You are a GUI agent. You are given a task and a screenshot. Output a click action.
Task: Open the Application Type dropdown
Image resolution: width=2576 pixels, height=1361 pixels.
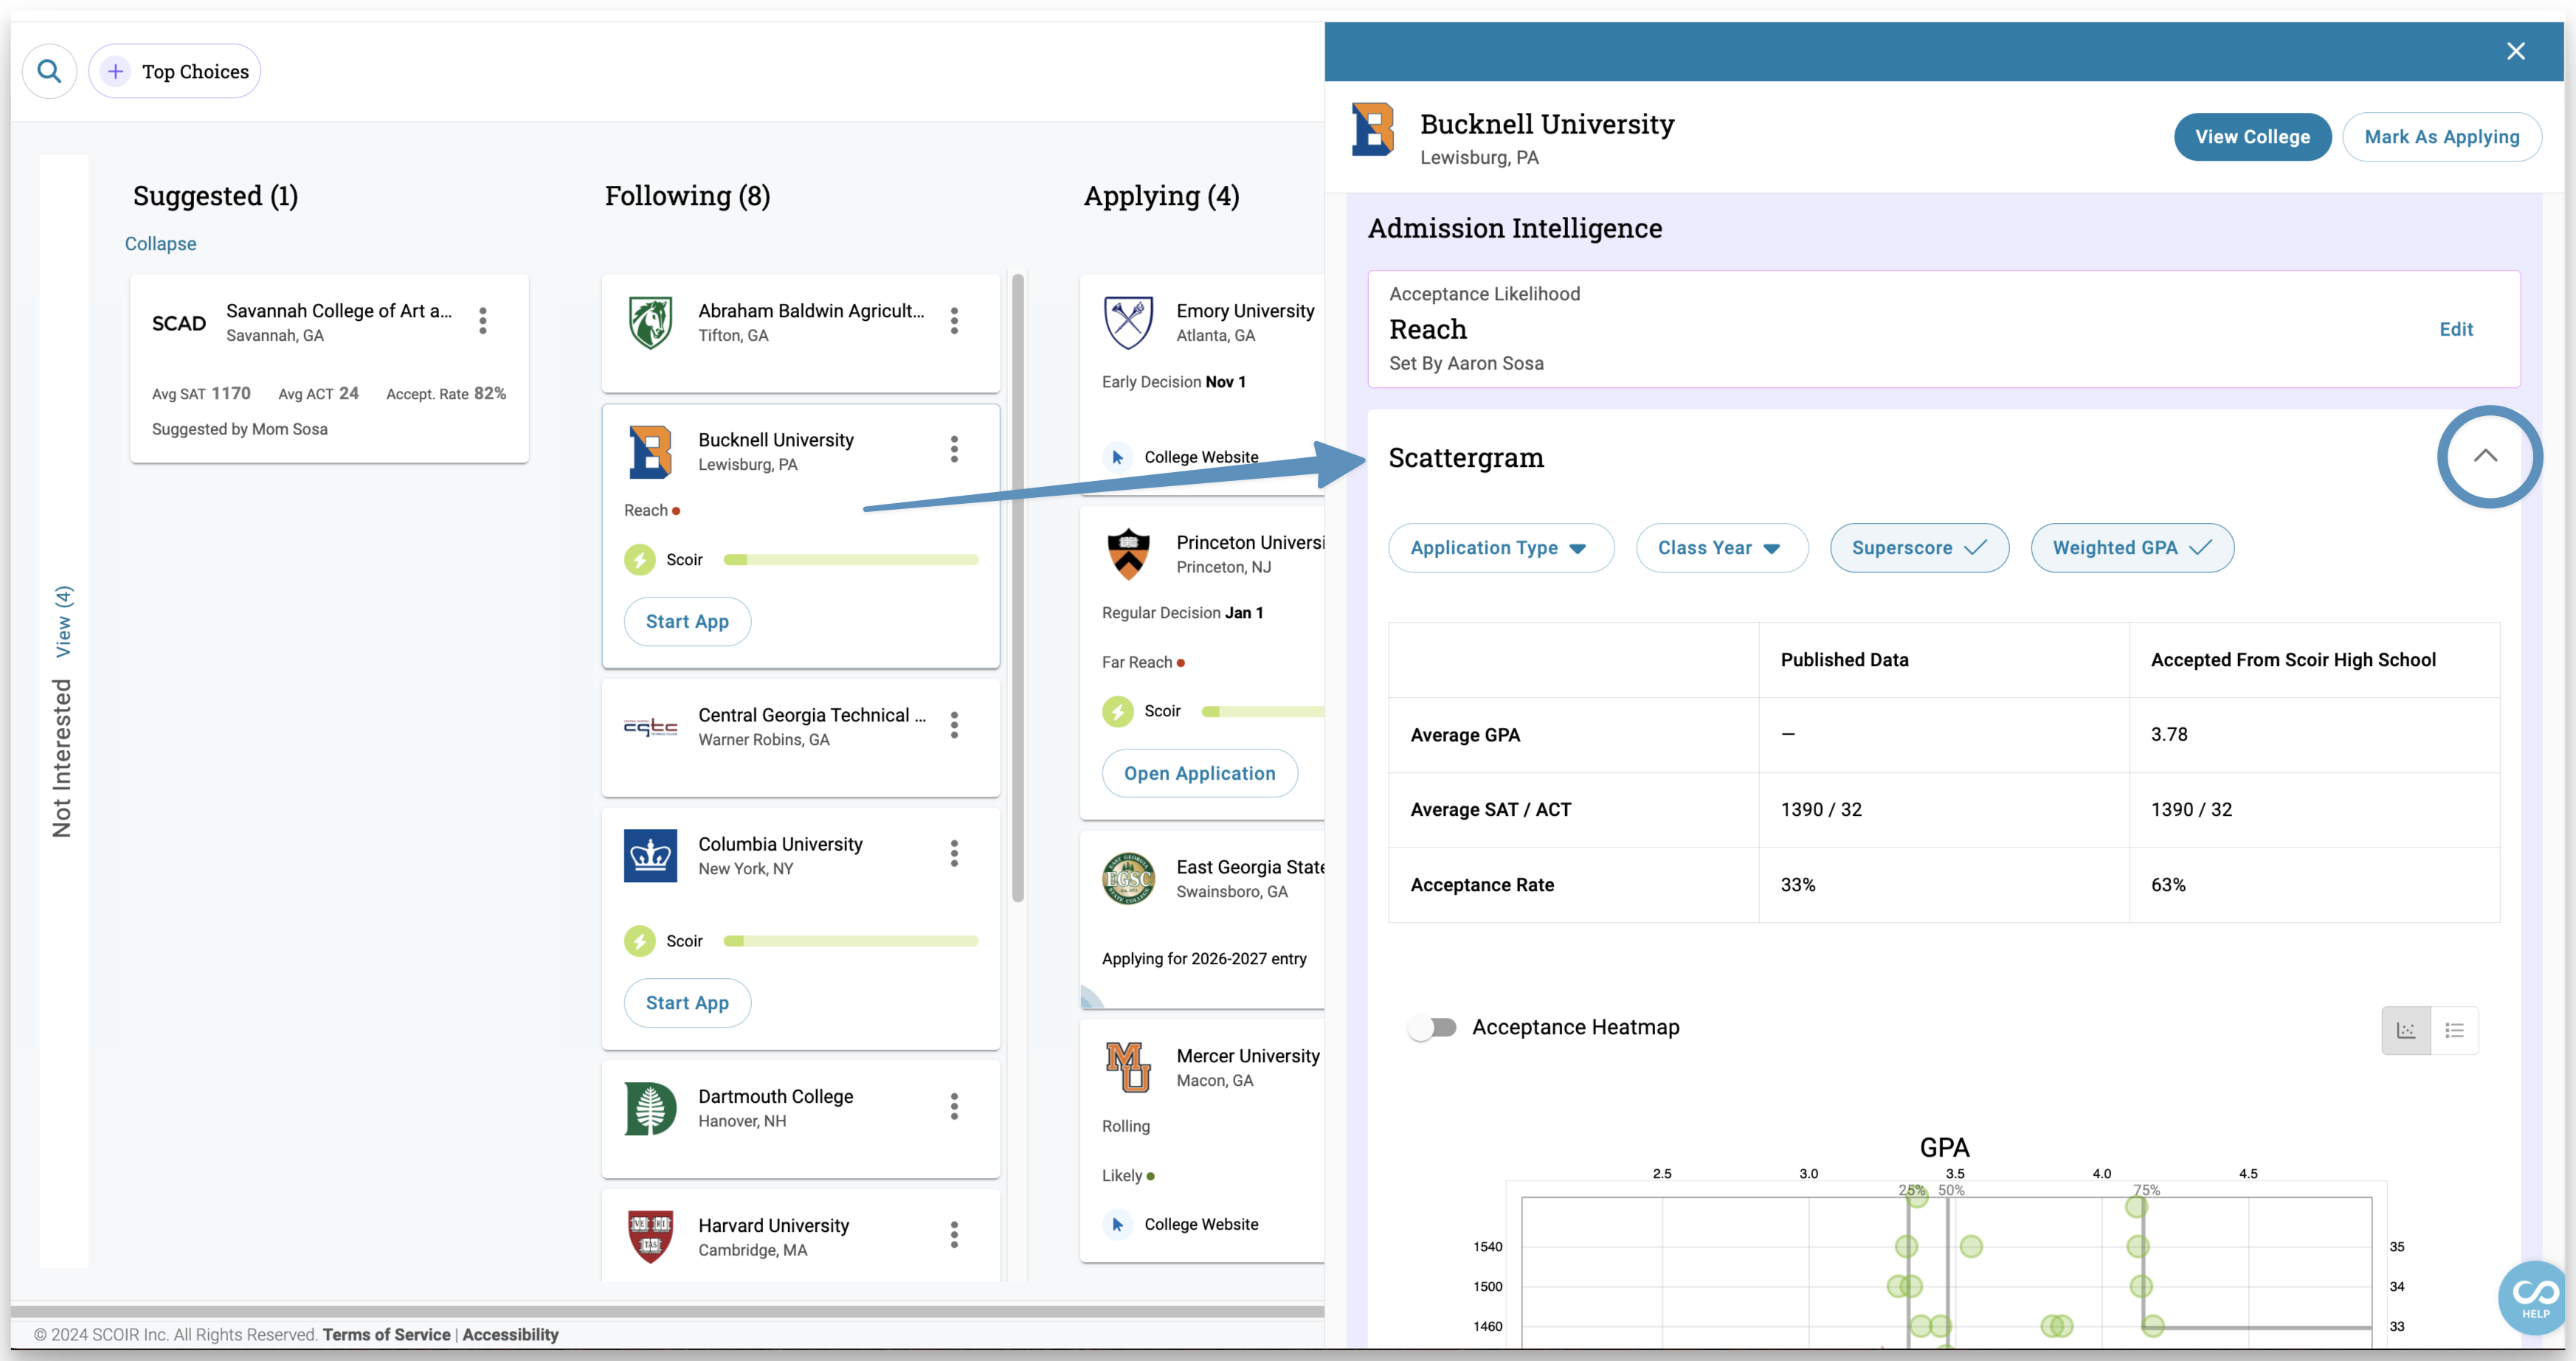[1501, 548]
